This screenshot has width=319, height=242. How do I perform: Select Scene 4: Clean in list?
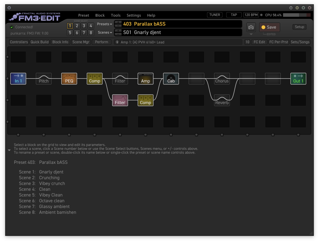coord(35,189)
